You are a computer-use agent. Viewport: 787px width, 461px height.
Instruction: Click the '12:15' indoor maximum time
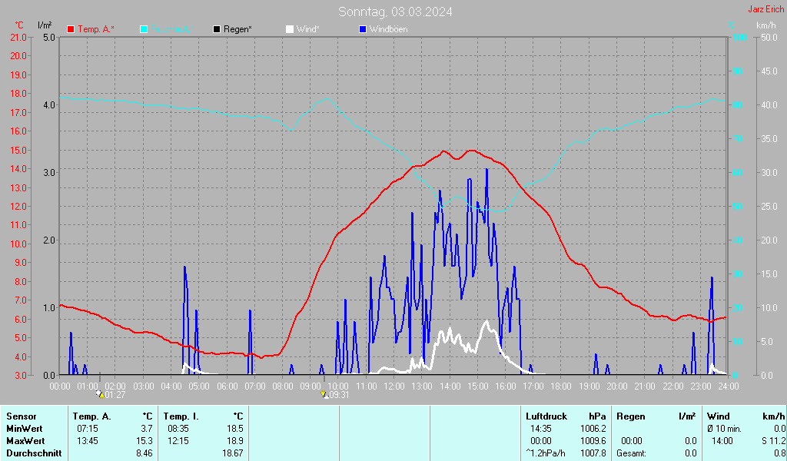[178, 441]
